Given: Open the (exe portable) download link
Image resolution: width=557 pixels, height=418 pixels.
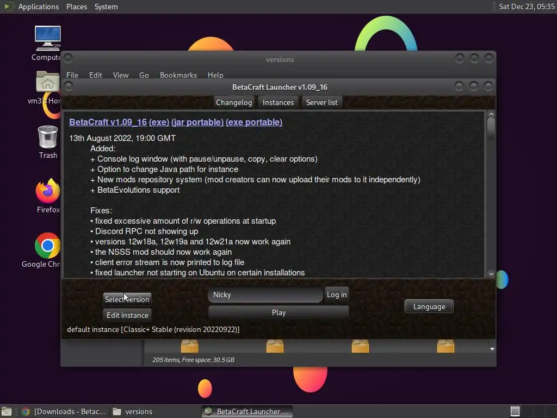Looking at the screenshot, I should coord(254,122).
